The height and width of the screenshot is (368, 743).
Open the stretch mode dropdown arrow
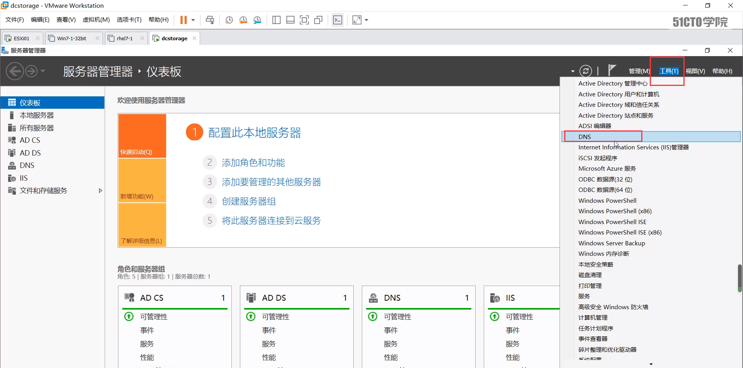(366, 20)
